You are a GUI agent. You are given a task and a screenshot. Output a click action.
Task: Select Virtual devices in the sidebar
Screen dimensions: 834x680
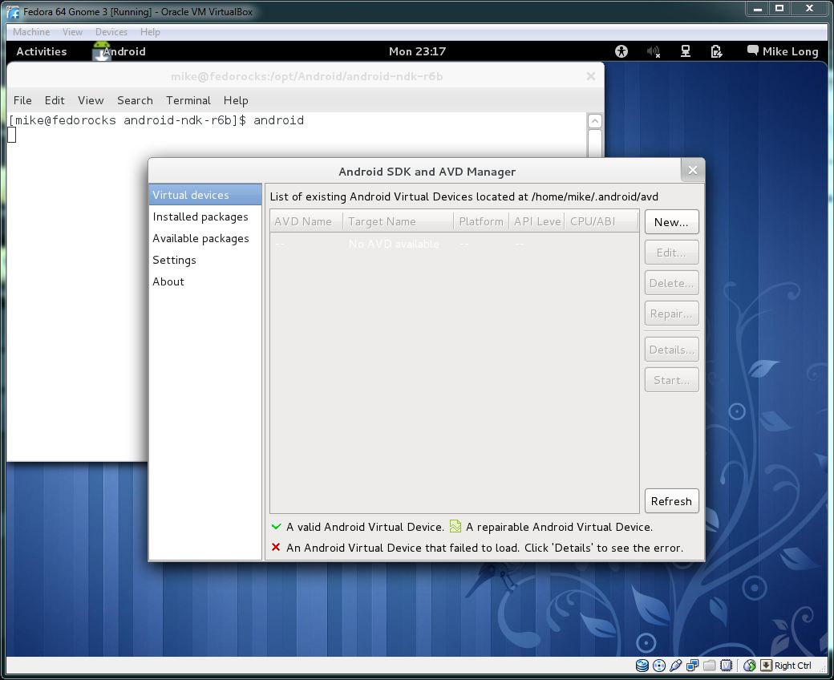coord(205,195)
